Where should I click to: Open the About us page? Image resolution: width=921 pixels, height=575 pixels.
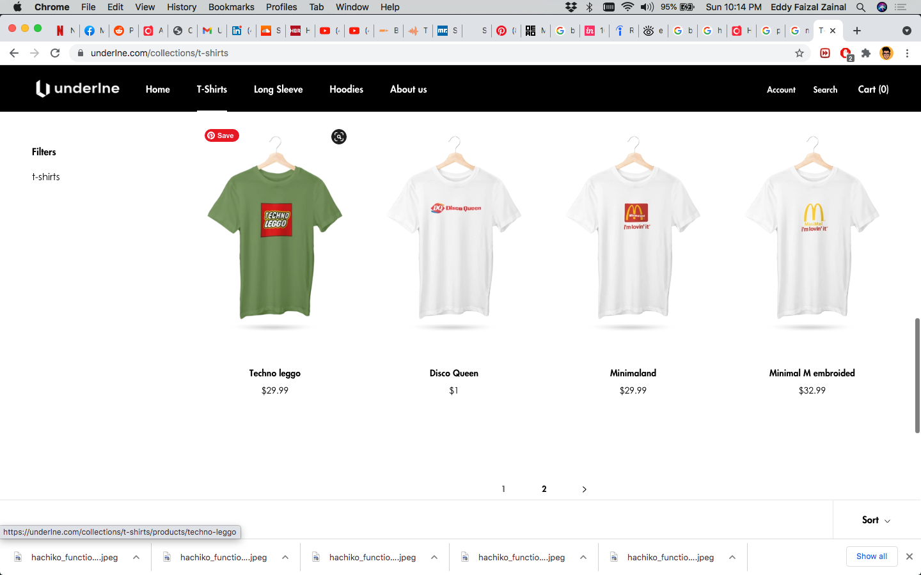coord(408,89)
